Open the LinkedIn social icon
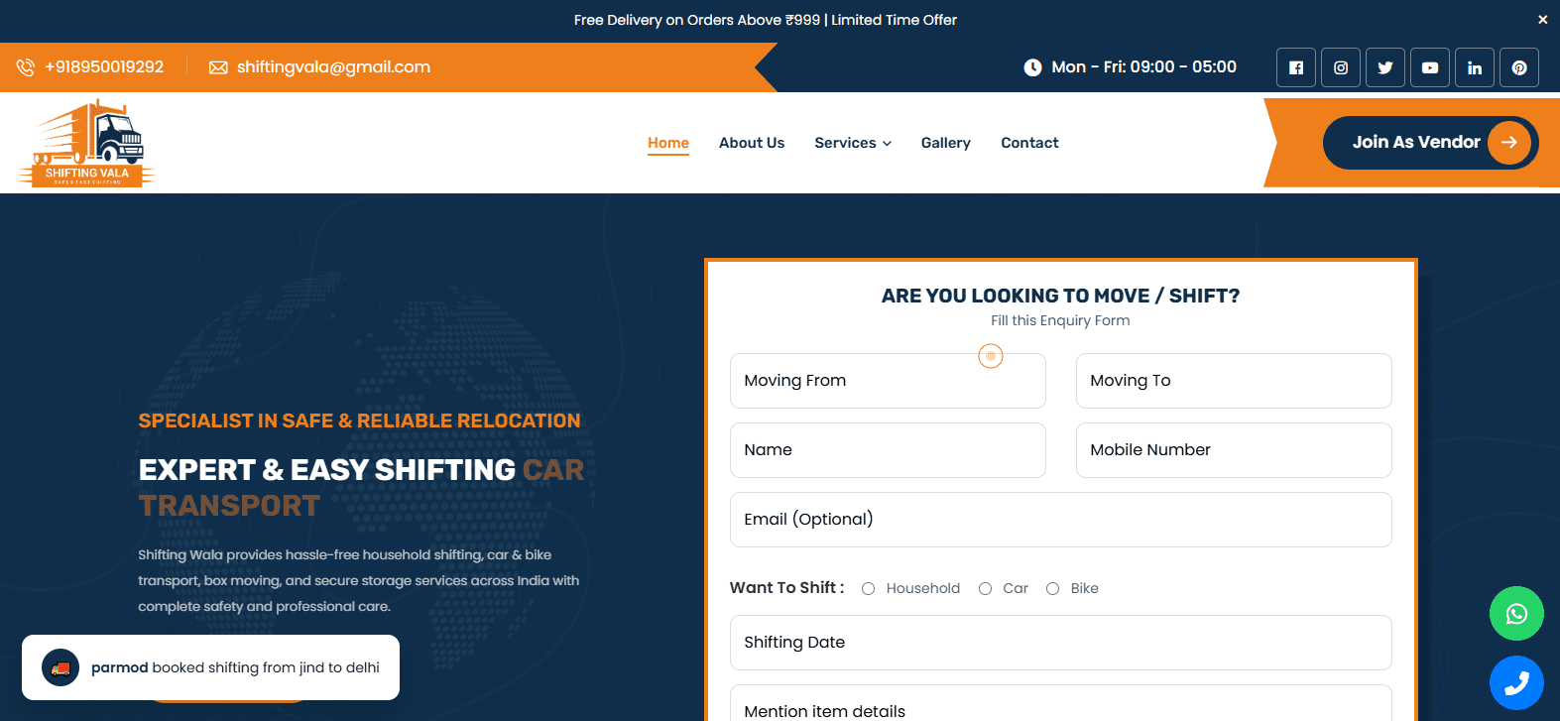Screen dimensions: 1560x721 [x=1475, y=67]
